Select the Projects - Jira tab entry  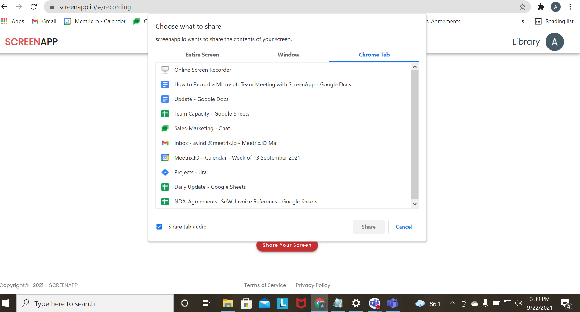pyautogui.click(x=190, y=172)
